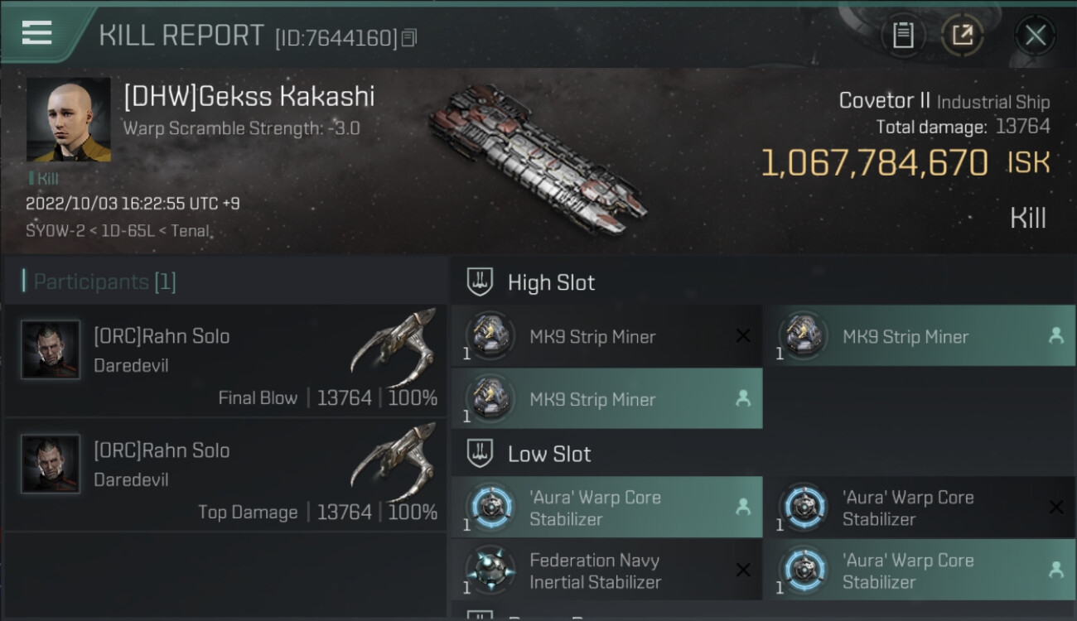
Task: Click the share export icon
Action: coord(962,35)
